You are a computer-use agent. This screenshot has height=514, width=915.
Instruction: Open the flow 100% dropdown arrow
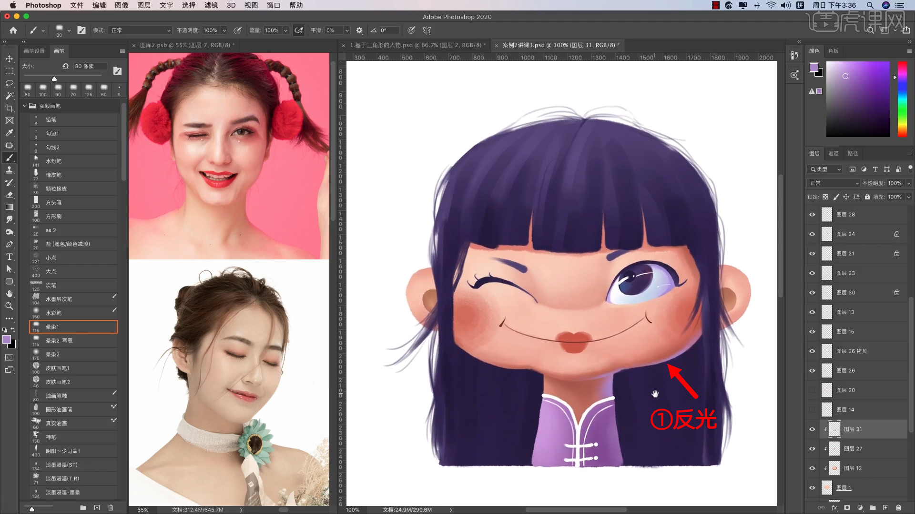click(285, 30)
